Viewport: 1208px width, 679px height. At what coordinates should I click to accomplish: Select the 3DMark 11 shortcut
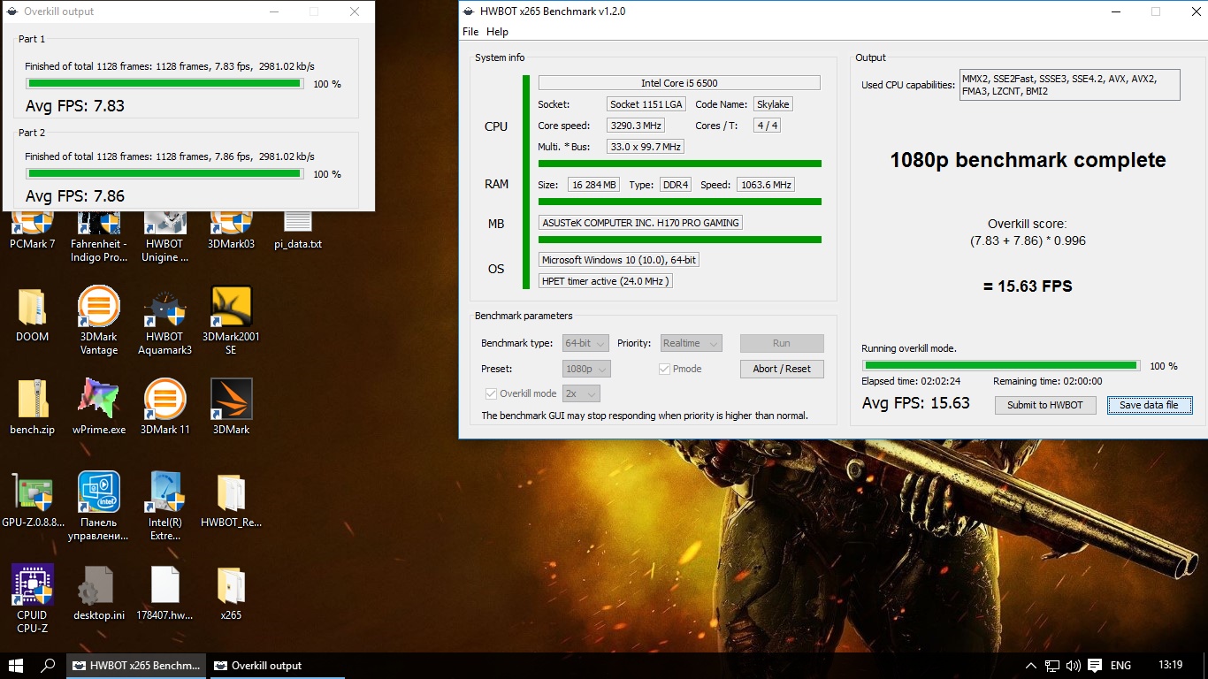tap(165, 408)
